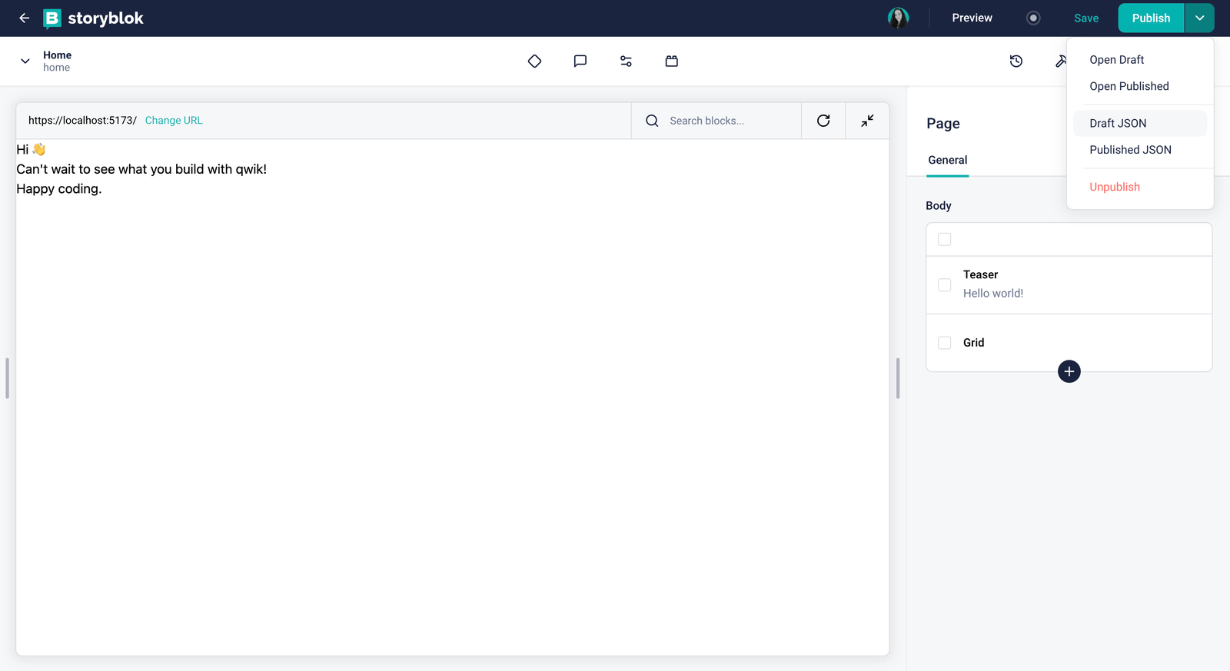Click Preview in the top bar
The image size is (1230, 671).
click(x=972, y=18)
